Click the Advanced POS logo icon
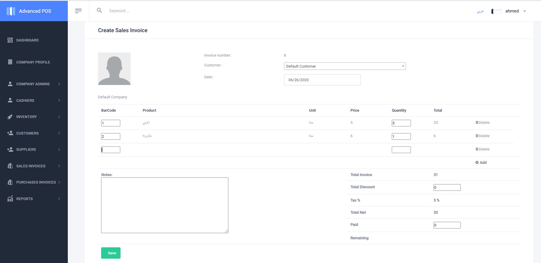The height and width of the screenshot is (263, 541). click(11, 11)
